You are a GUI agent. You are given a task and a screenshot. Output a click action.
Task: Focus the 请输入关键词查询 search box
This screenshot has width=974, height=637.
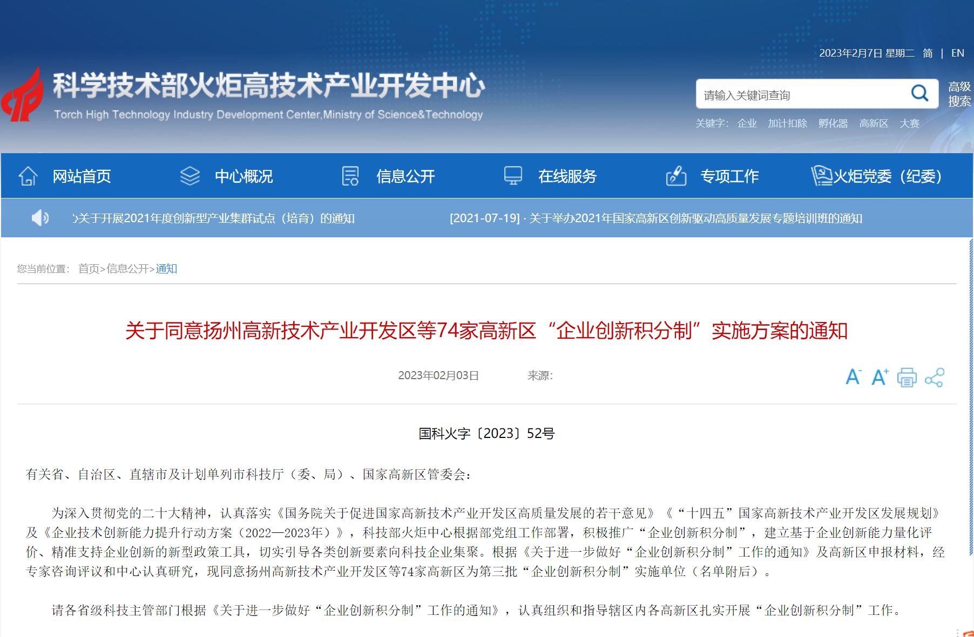click(x=804, y=95)
